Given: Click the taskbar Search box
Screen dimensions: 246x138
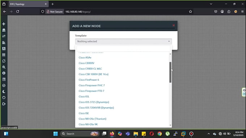Looking at the screenshot, I should click(x=80, y=134).
